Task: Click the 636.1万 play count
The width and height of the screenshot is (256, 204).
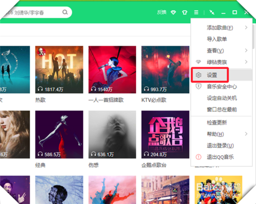Action: (105, 154)
